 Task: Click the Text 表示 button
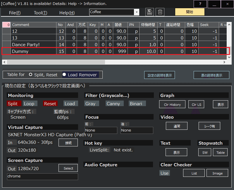point(176,152)
